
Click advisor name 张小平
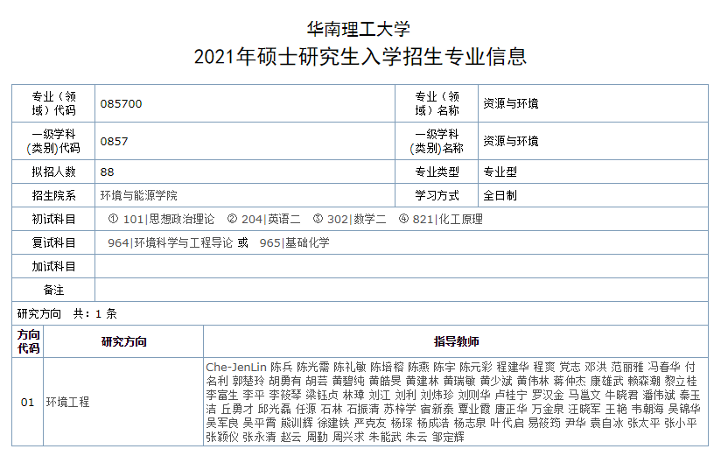click(681, 424)
